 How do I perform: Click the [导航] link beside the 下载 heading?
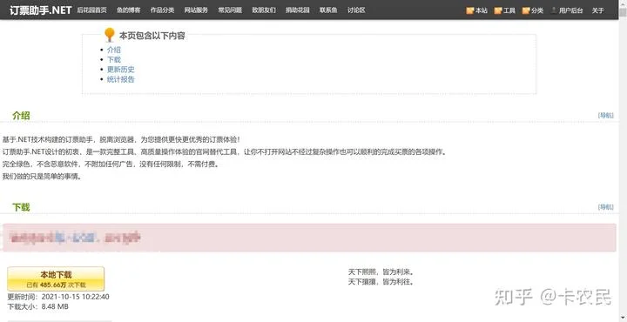(x=605, y=207)
